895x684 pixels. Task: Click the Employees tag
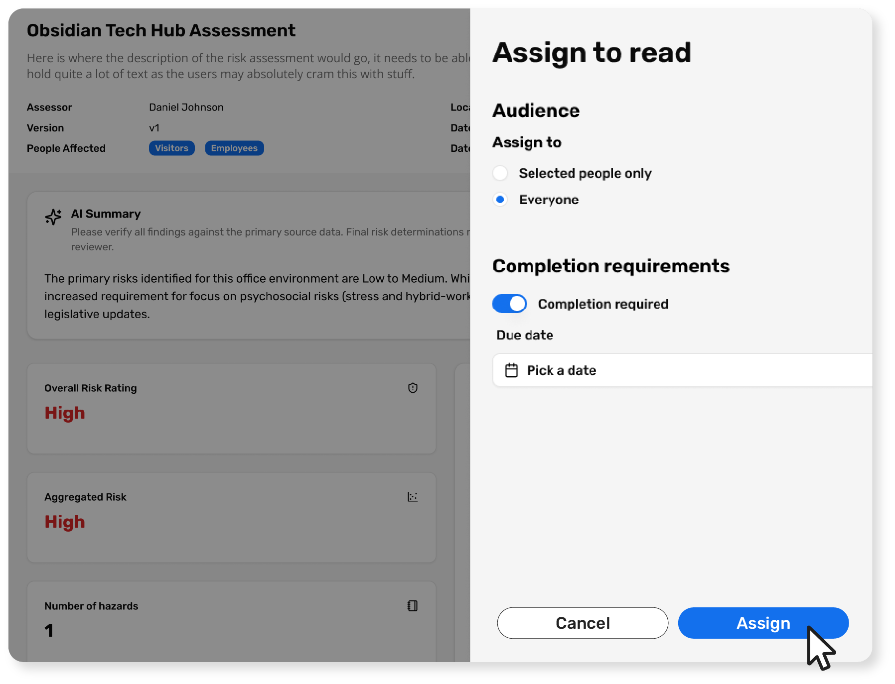pyautogui.click(x=234, y=148)
